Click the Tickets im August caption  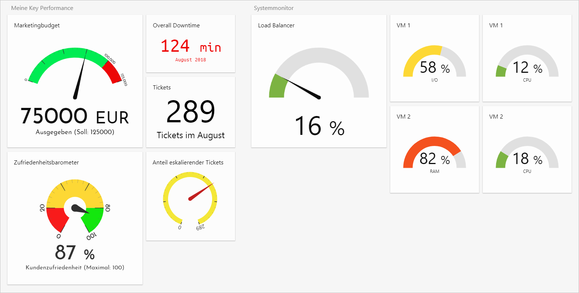click(191, 135)
